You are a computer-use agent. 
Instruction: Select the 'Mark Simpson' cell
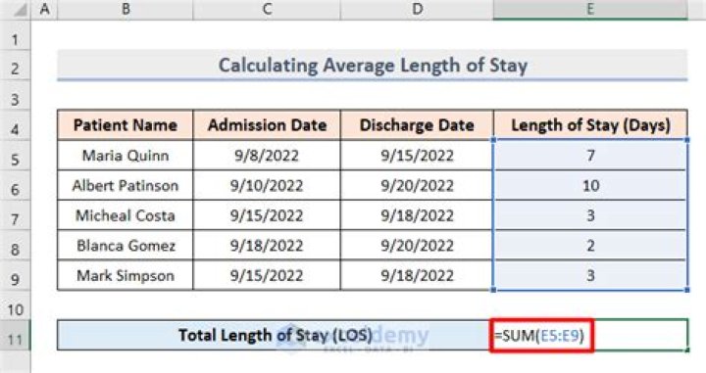click(x=126, y=275)
